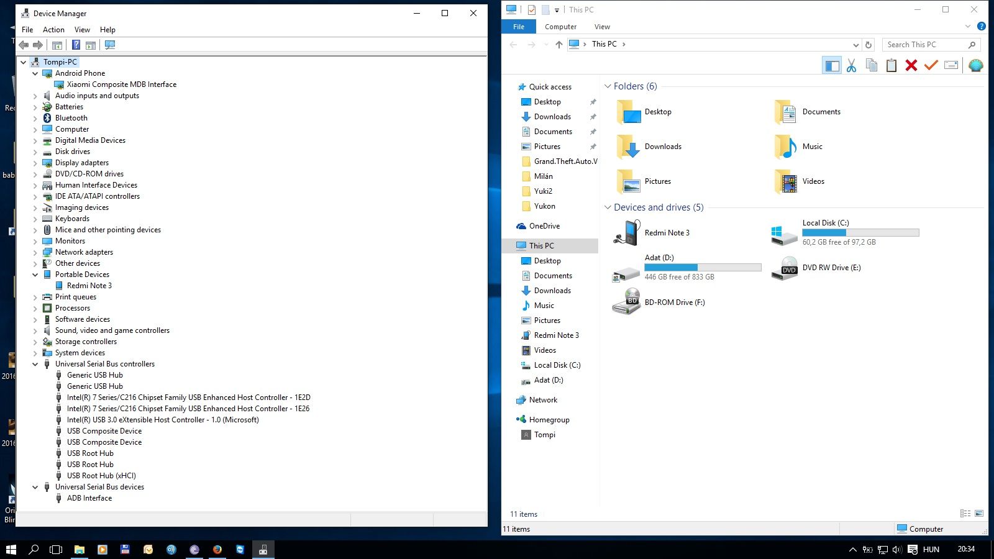
Task: Expand the Display adapters category
Action: tap(35, 163)
